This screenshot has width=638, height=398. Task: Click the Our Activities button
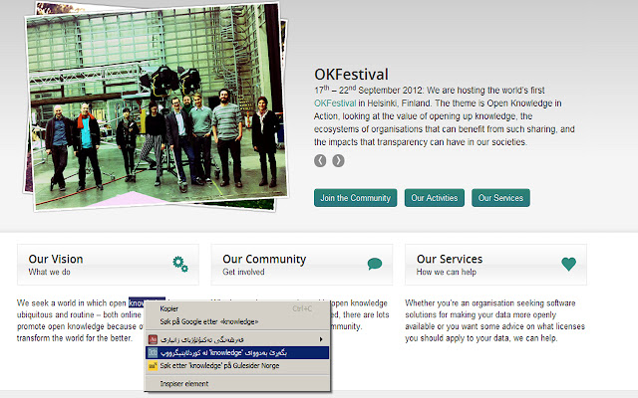point(435,198)
